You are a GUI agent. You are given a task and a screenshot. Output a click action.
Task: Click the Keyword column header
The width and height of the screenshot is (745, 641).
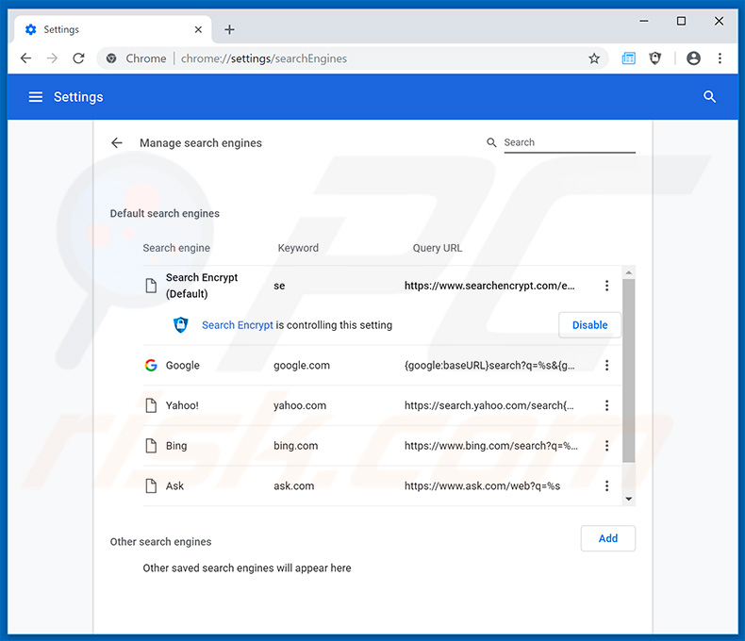(x=298, y=248)
